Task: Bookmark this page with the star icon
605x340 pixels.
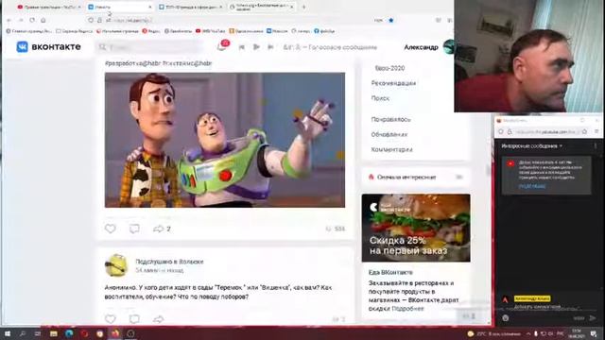Action: 390,20
